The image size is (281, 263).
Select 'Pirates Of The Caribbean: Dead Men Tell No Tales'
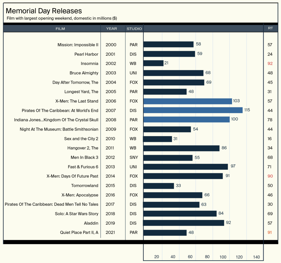click(51, 204)
